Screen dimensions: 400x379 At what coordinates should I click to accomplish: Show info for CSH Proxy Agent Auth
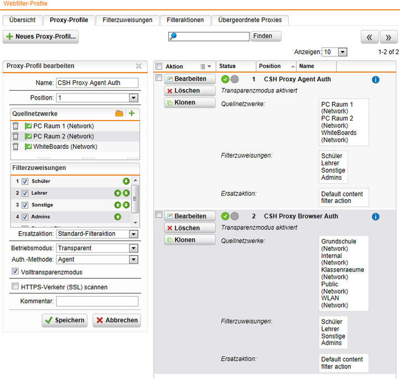[x=376, y=80]
